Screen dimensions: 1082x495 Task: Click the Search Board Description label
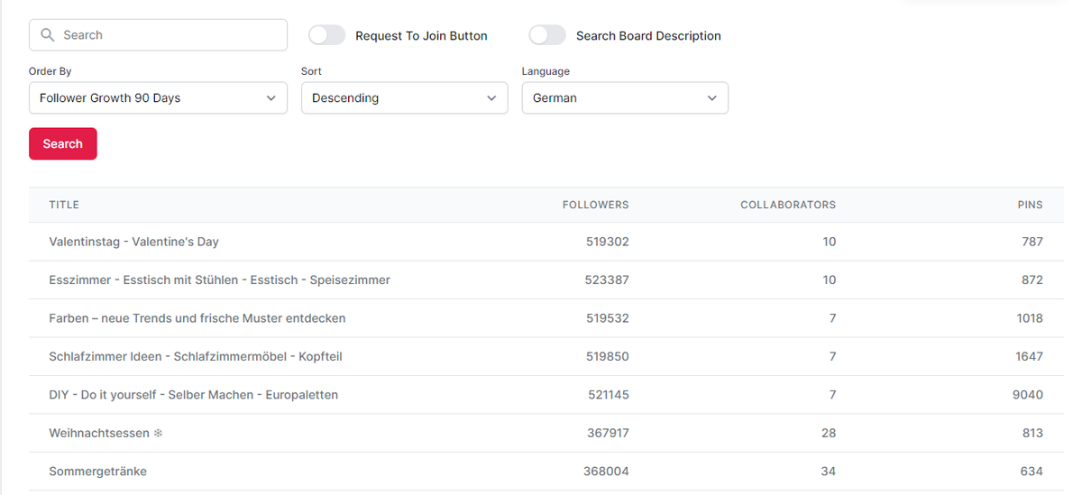pos(648,36)
